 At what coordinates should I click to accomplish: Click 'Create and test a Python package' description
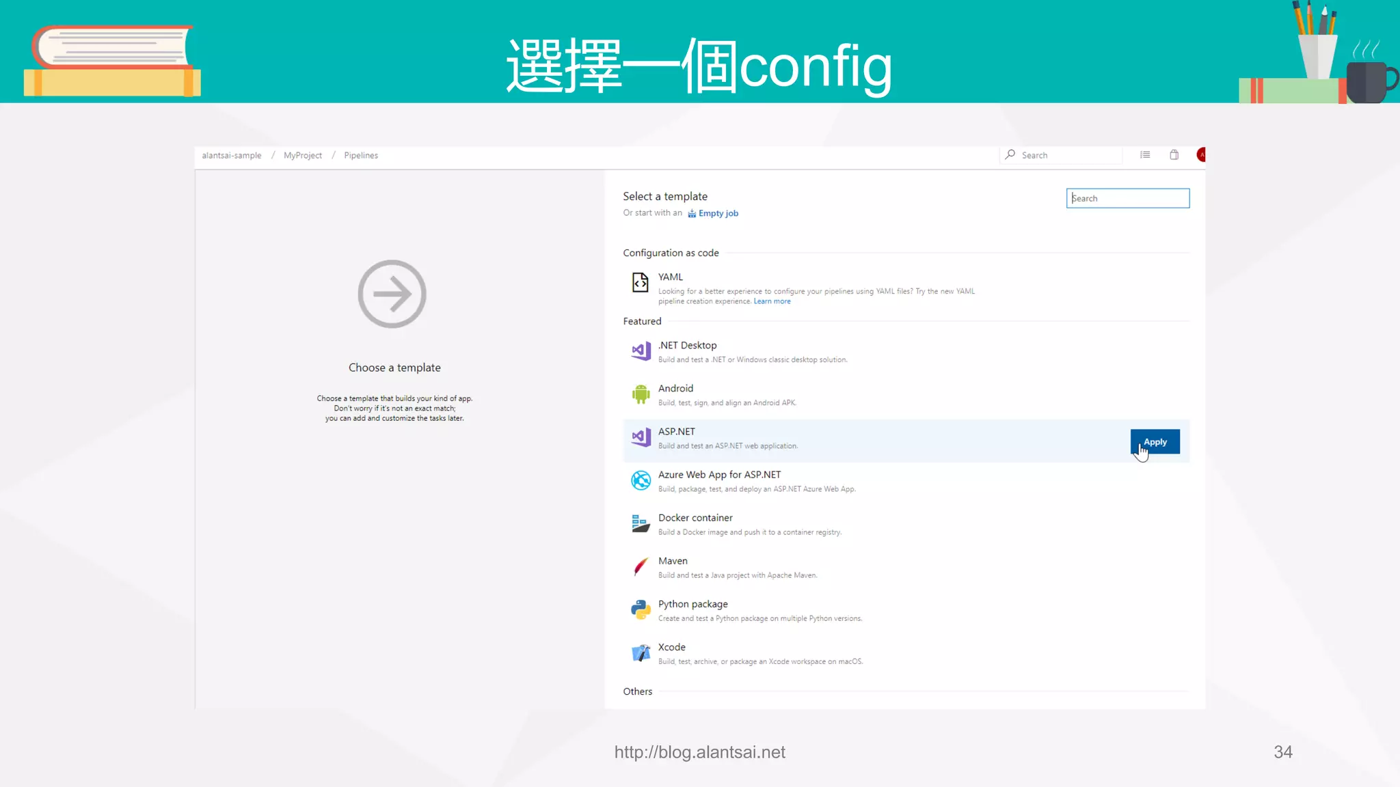point(759,618)
